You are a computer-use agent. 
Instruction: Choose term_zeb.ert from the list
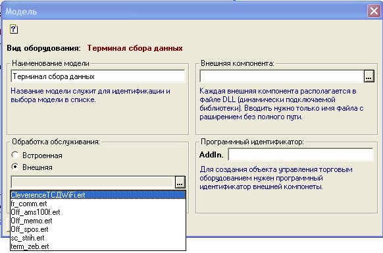click(98, 246)
